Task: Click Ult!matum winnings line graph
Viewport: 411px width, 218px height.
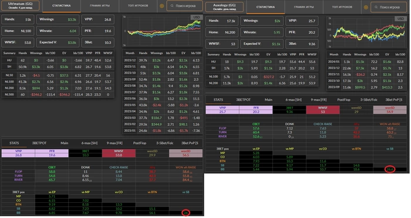Action: tap(162, 30)
